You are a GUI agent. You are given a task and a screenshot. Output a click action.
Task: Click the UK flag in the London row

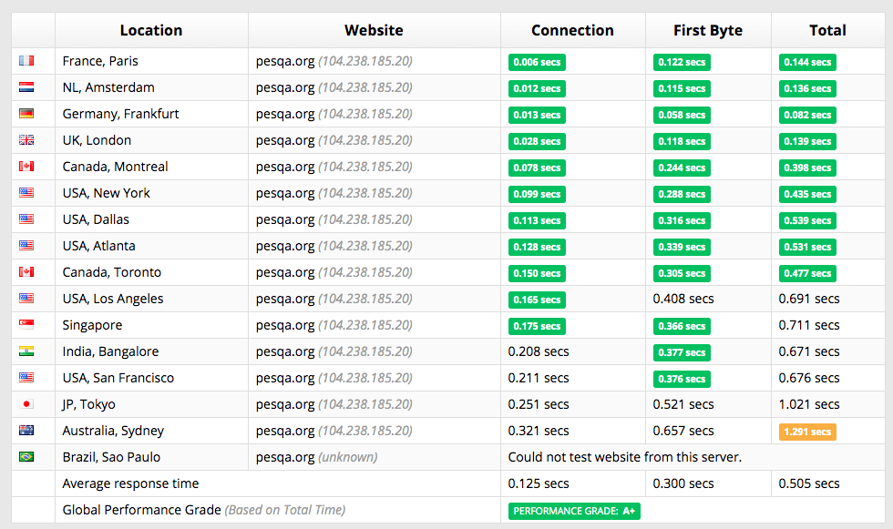click(26, 139)
